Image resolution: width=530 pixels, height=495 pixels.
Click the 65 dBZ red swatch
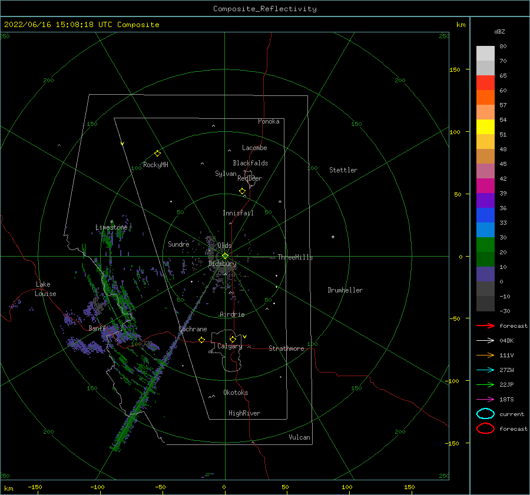485,82
